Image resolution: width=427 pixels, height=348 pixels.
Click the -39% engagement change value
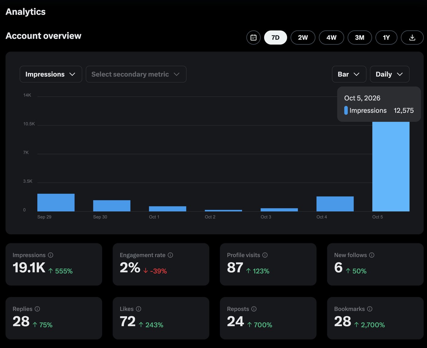click(158, 271)
